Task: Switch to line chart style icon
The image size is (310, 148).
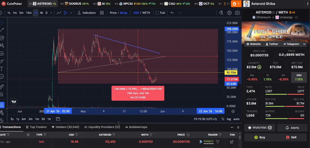Action: point(59,13)
